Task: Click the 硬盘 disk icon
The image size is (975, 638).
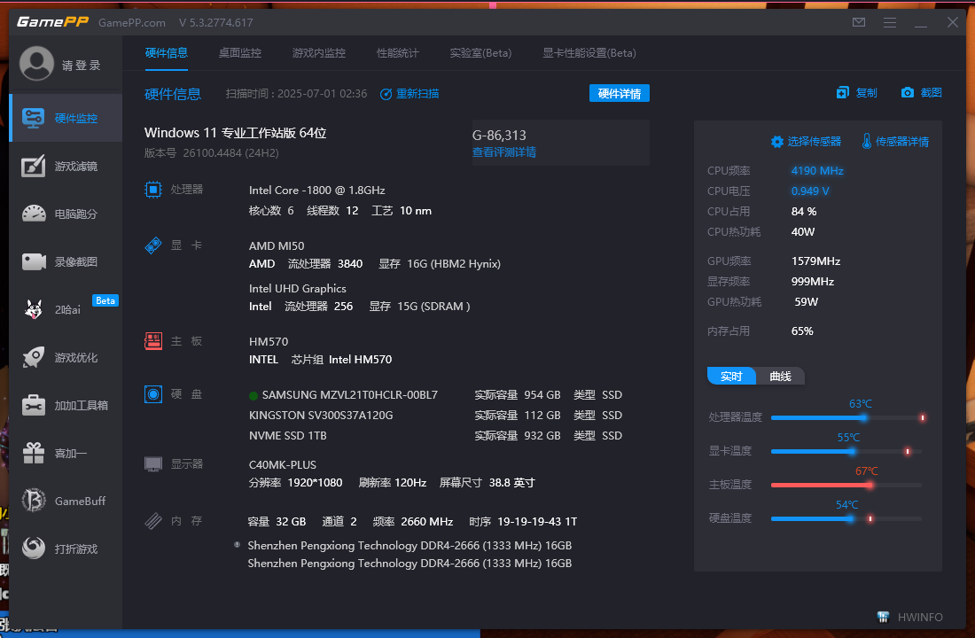Action: coord(153,393)
